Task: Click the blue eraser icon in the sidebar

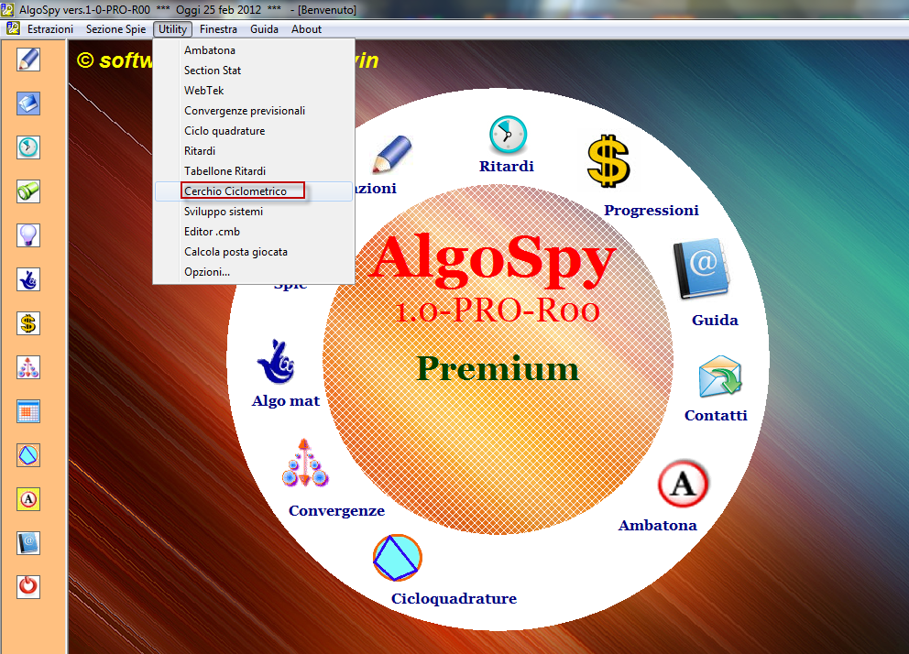Action: point(28,104)
